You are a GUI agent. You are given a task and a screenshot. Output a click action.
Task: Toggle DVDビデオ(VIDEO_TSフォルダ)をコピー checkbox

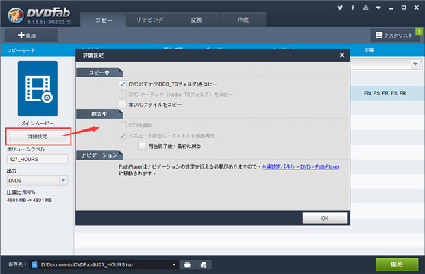(123, 84)
